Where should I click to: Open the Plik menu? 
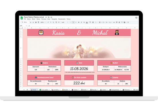point(25,19)
